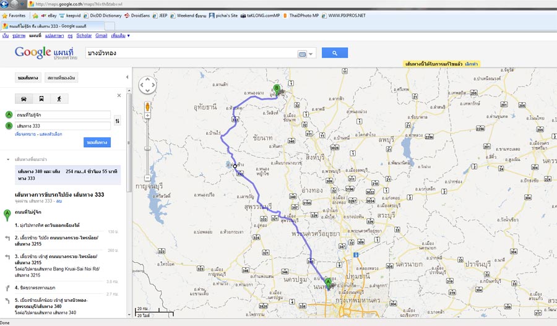Click the Street View pegman icon

tap(148, 106)
